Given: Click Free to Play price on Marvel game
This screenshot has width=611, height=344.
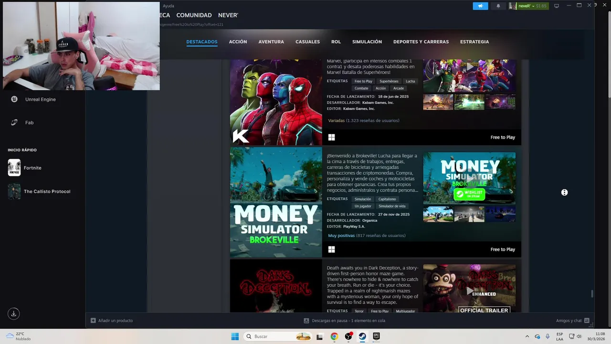Looking at the screenshot, I should coord(503,137).
